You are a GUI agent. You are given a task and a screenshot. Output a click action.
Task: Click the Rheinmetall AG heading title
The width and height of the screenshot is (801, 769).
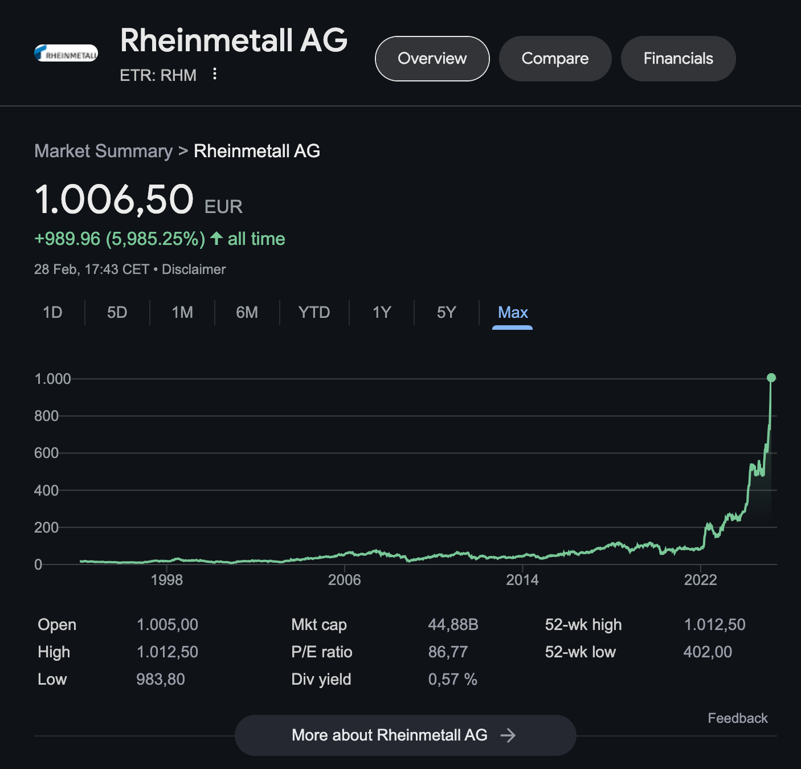[234, 40]
